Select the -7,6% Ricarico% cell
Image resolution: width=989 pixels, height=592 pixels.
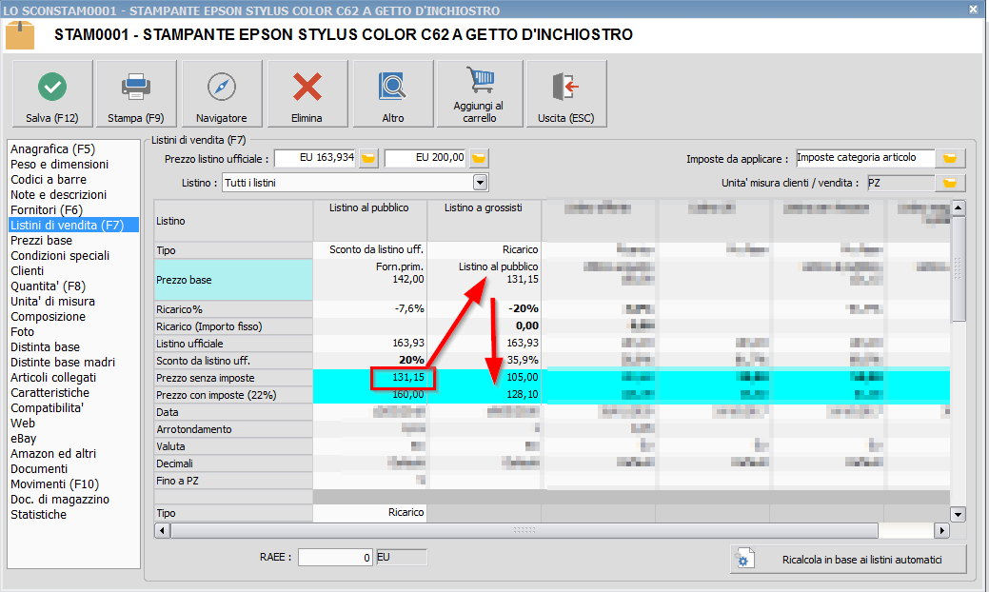[369, 309]
